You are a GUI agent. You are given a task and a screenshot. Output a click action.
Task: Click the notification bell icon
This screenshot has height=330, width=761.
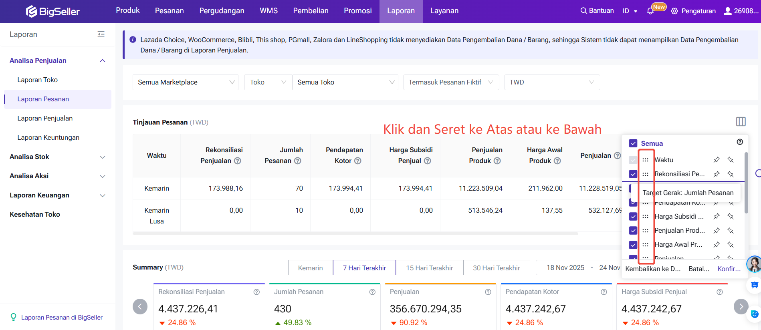click(650, 11)
